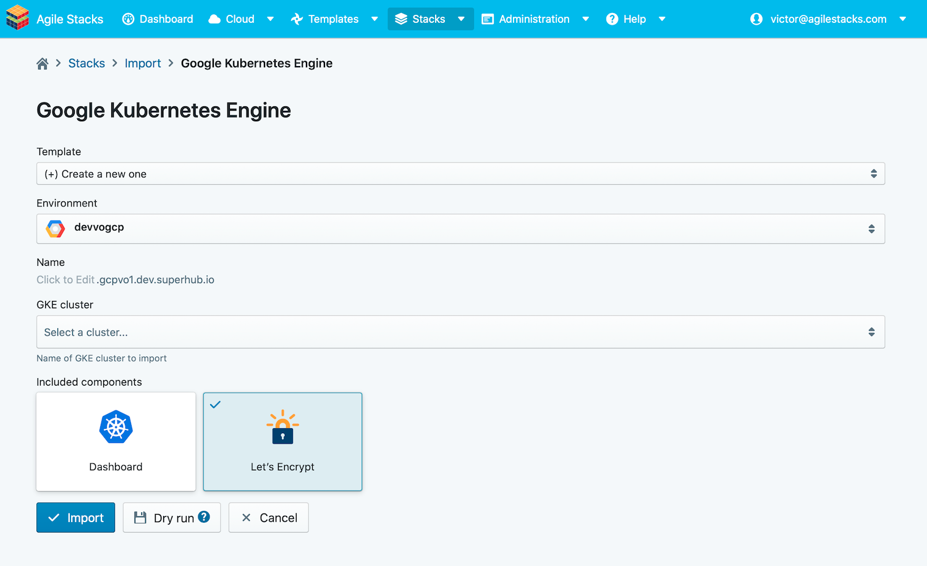Click the Administration panel icon
Screen dimensions: 927x566
pyautogui.click(x=488, y=19)
